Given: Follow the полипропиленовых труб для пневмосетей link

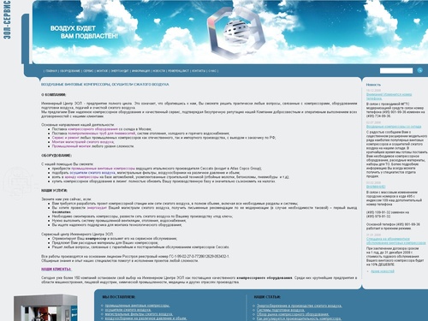Looking at the screenshot, I should [102, 134].
